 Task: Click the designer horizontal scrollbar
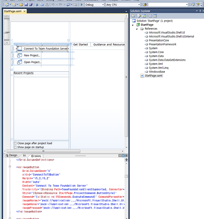43,151
